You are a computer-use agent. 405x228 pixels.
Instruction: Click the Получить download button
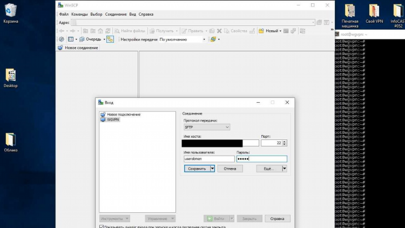point(161,31)
